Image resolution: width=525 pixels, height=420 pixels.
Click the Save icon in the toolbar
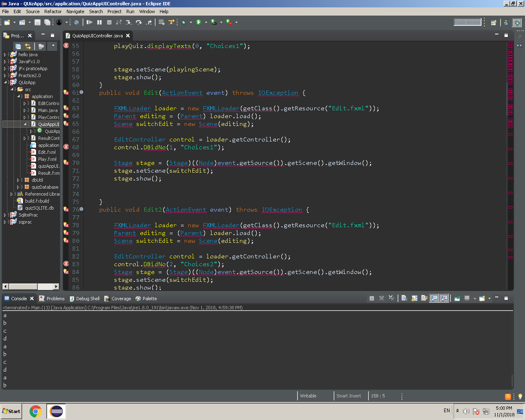(x=37, y=22)
